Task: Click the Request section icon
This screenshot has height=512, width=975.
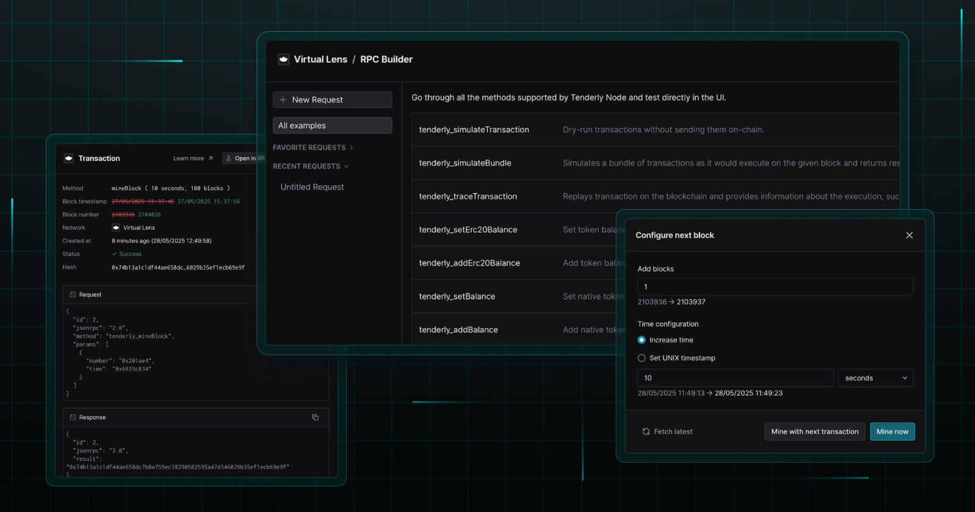Action: tap(73, 295)
